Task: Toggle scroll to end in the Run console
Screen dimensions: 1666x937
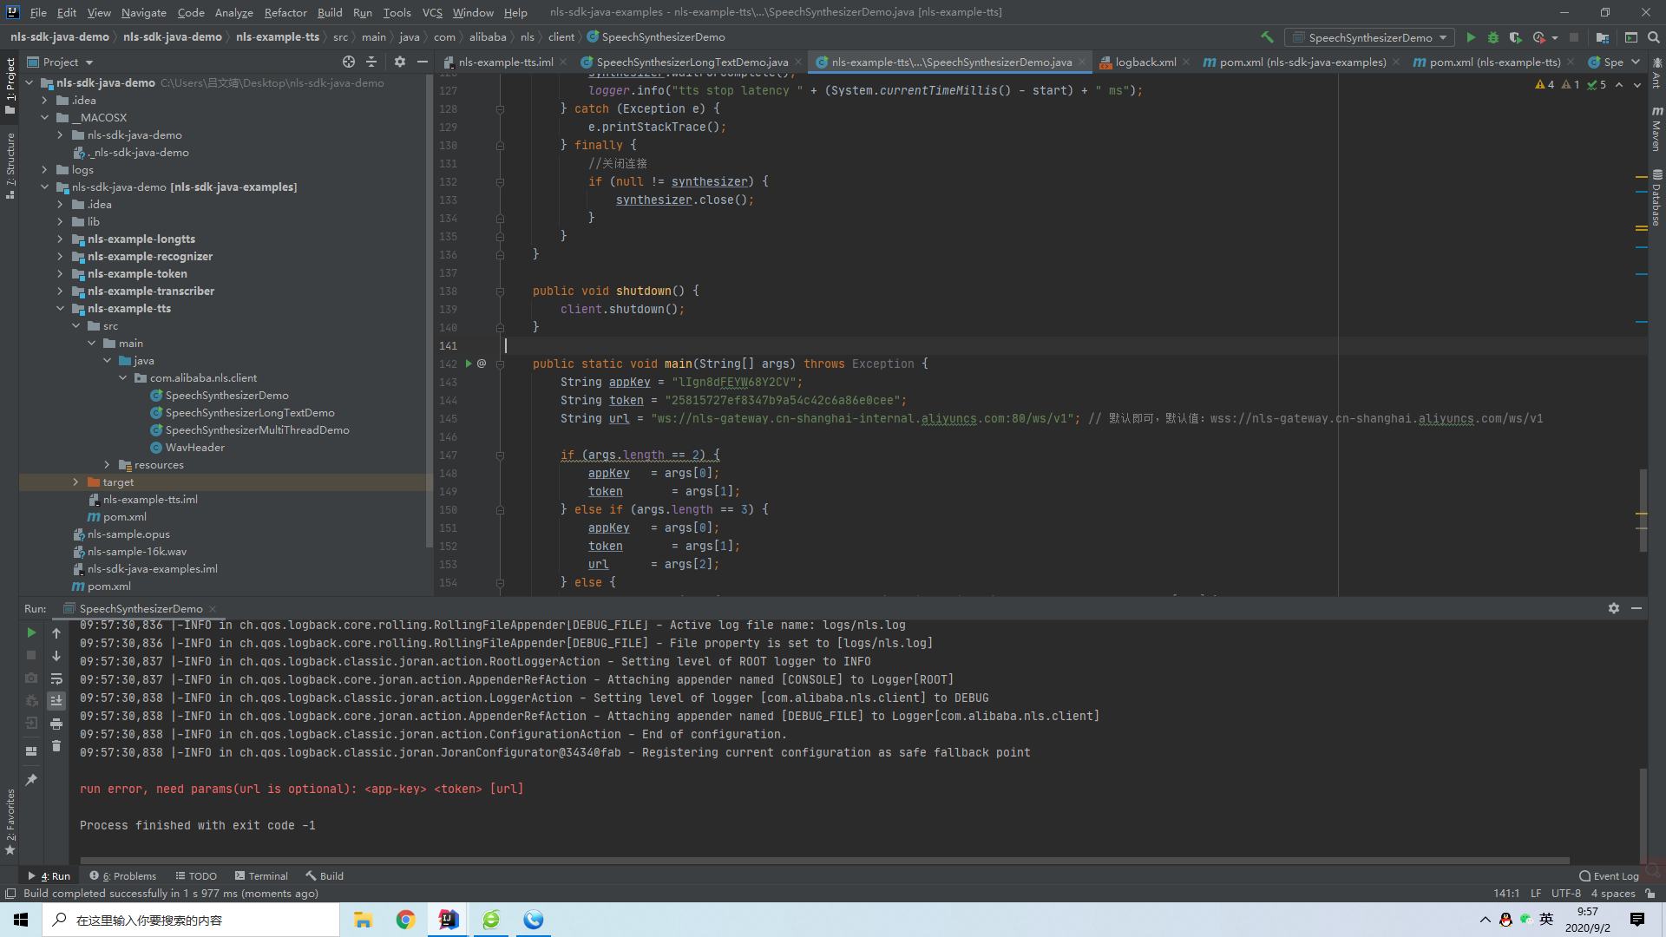Action: [x=56, y=701]
